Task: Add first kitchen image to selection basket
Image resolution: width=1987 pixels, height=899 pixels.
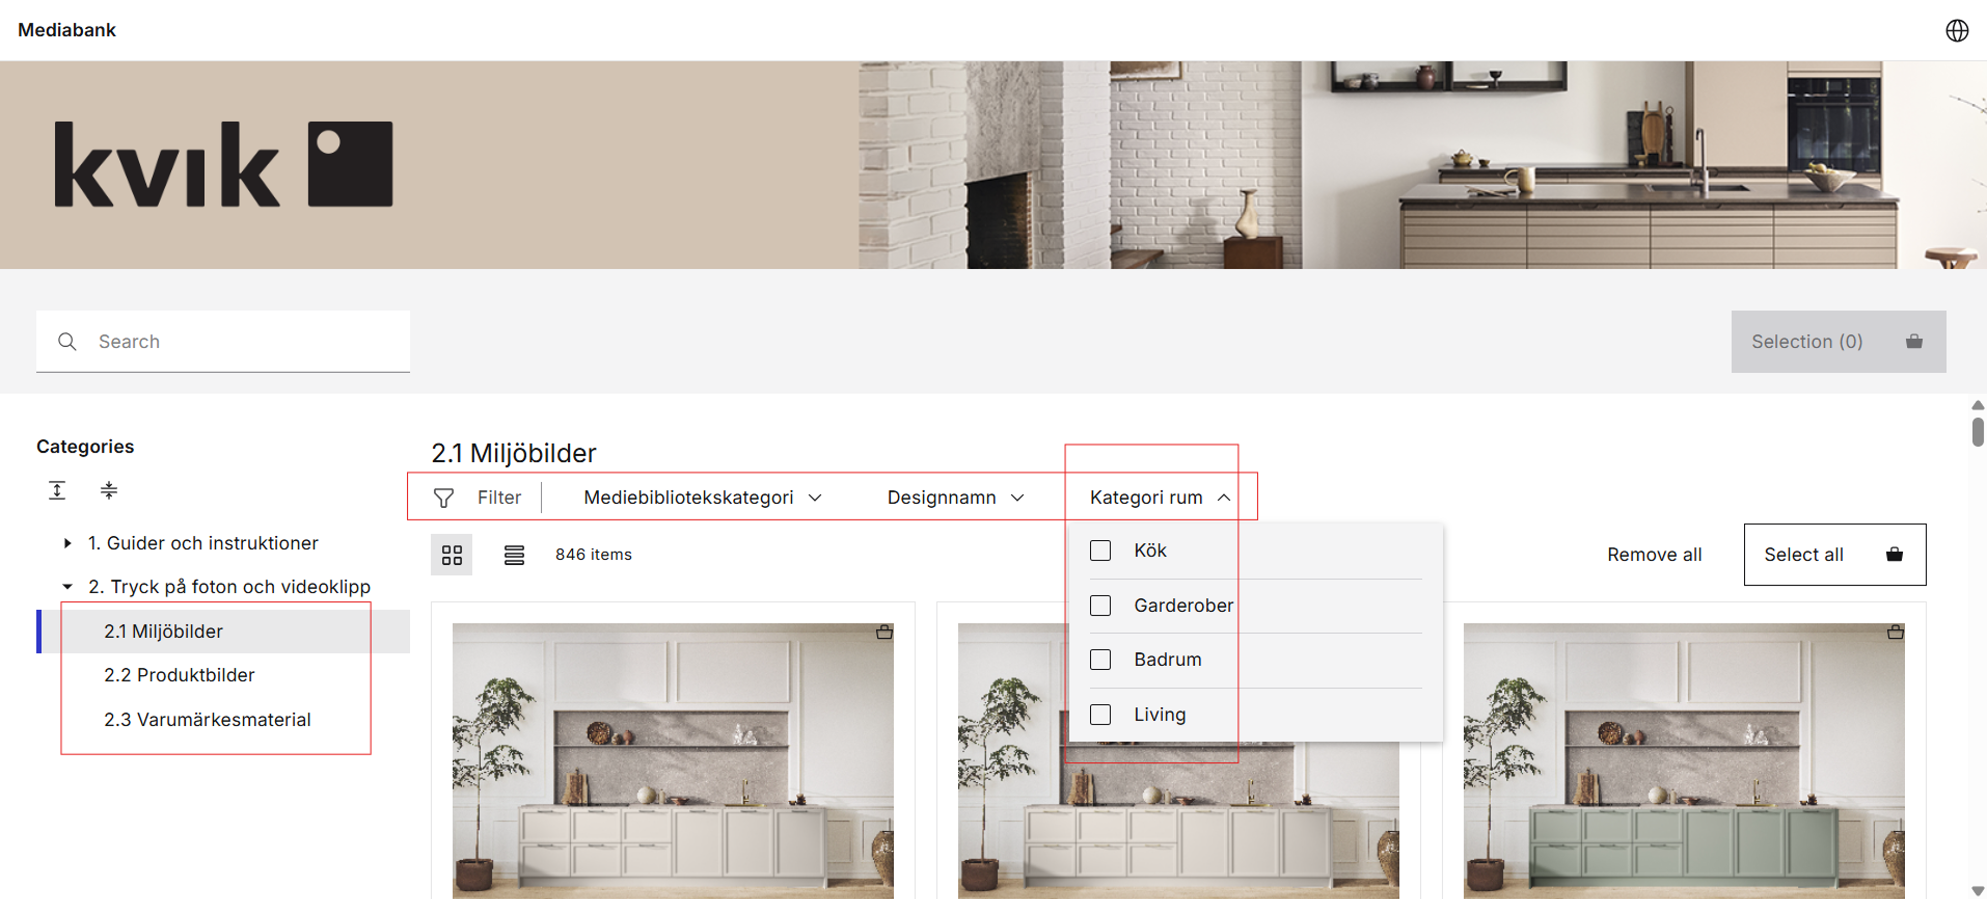Action: (x=884, y=633)
